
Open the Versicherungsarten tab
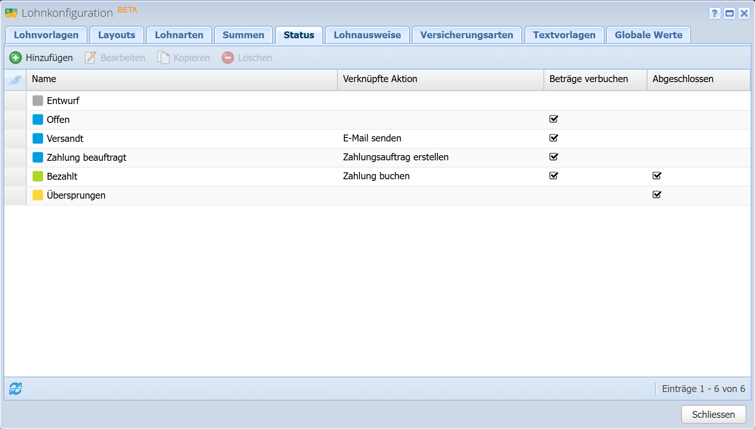(x=467, y=35)
